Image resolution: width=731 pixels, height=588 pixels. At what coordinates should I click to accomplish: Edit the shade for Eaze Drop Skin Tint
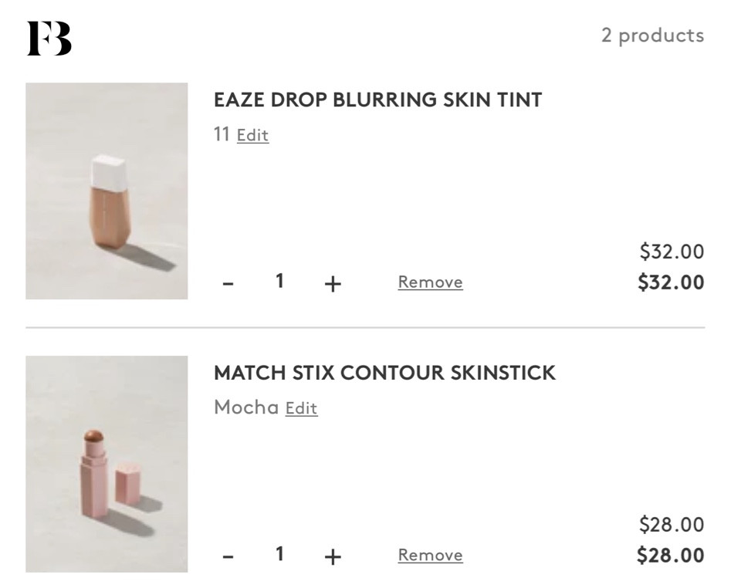[x=251, y=134]
